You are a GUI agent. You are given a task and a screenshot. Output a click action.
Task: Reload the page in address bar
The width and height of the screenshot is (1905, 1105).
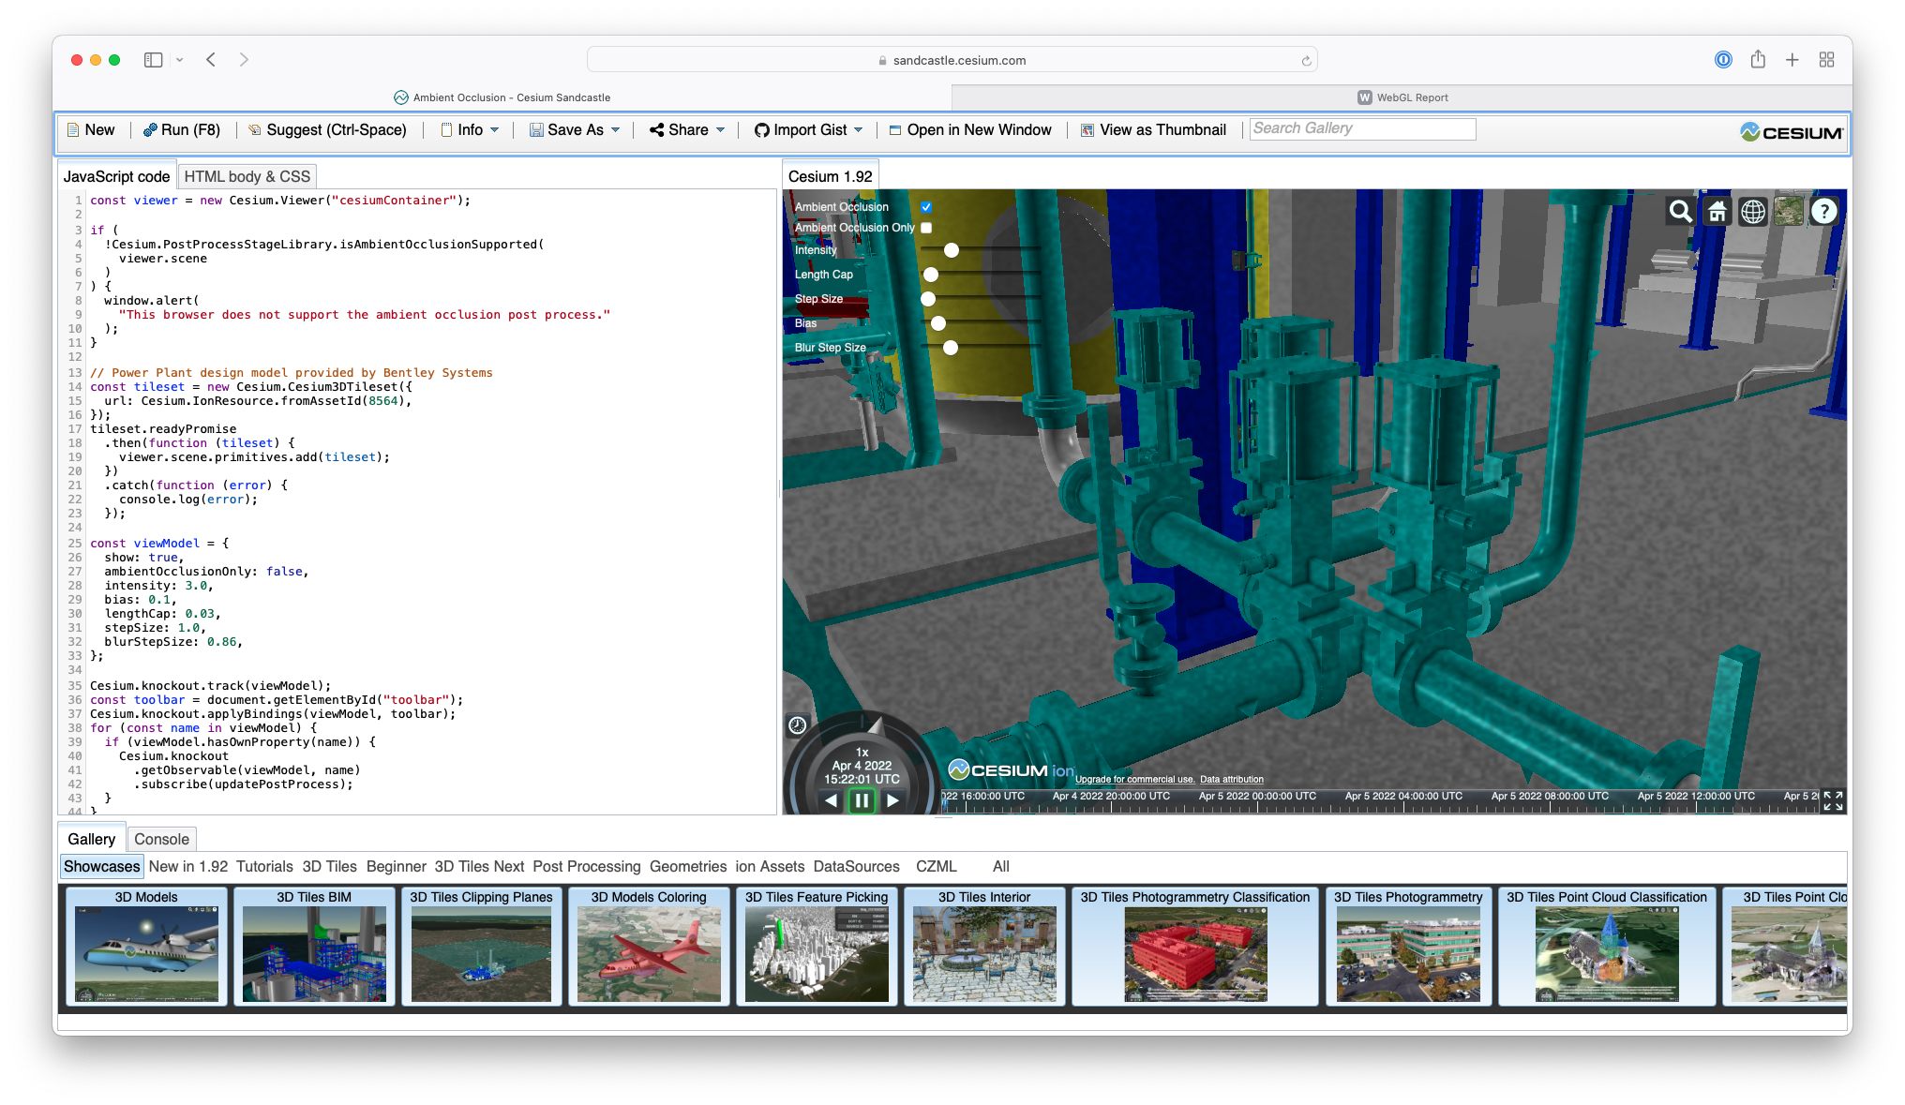1306,61
